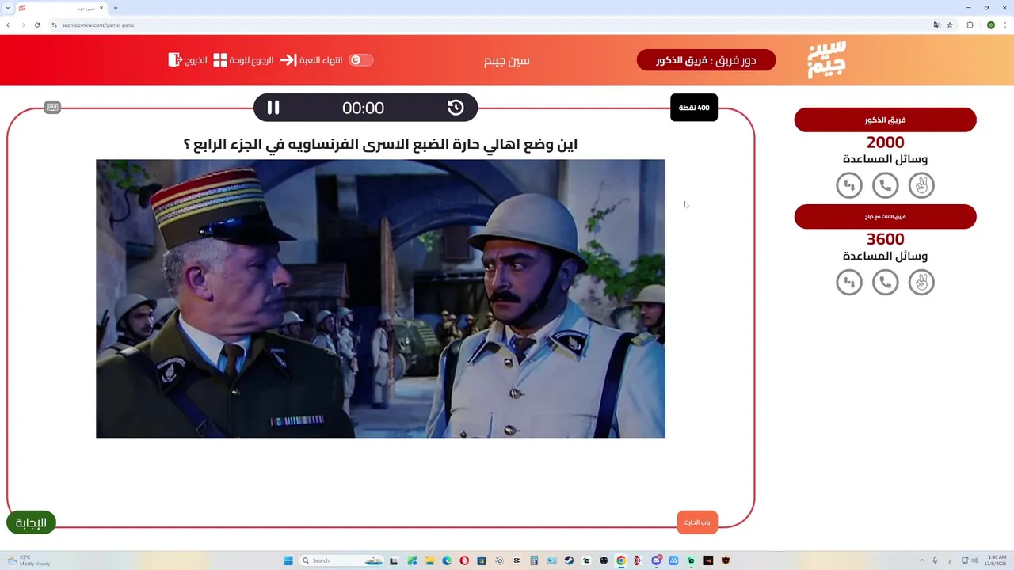Click the question text about حارة الضبع

coord(380,144)
